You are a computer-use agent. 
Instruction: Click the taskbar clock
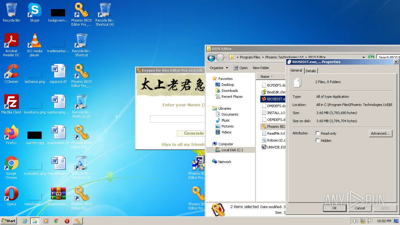(x=384, y=221)
